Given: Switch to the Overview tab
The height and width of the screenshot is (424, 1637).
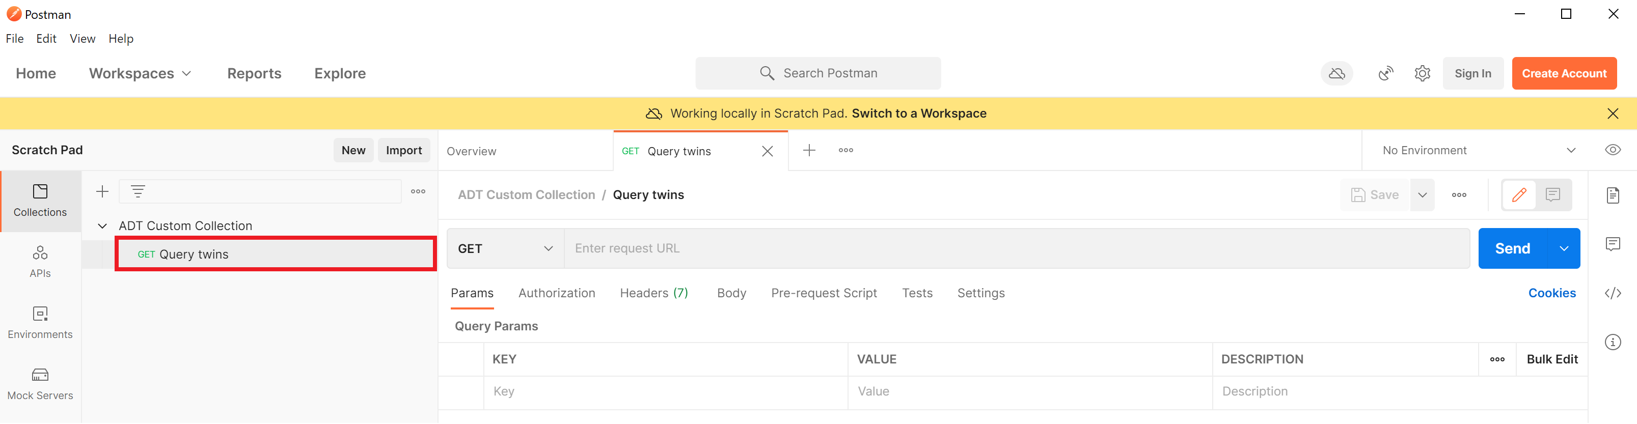Looking at the screenshot, I should point(472,151).
